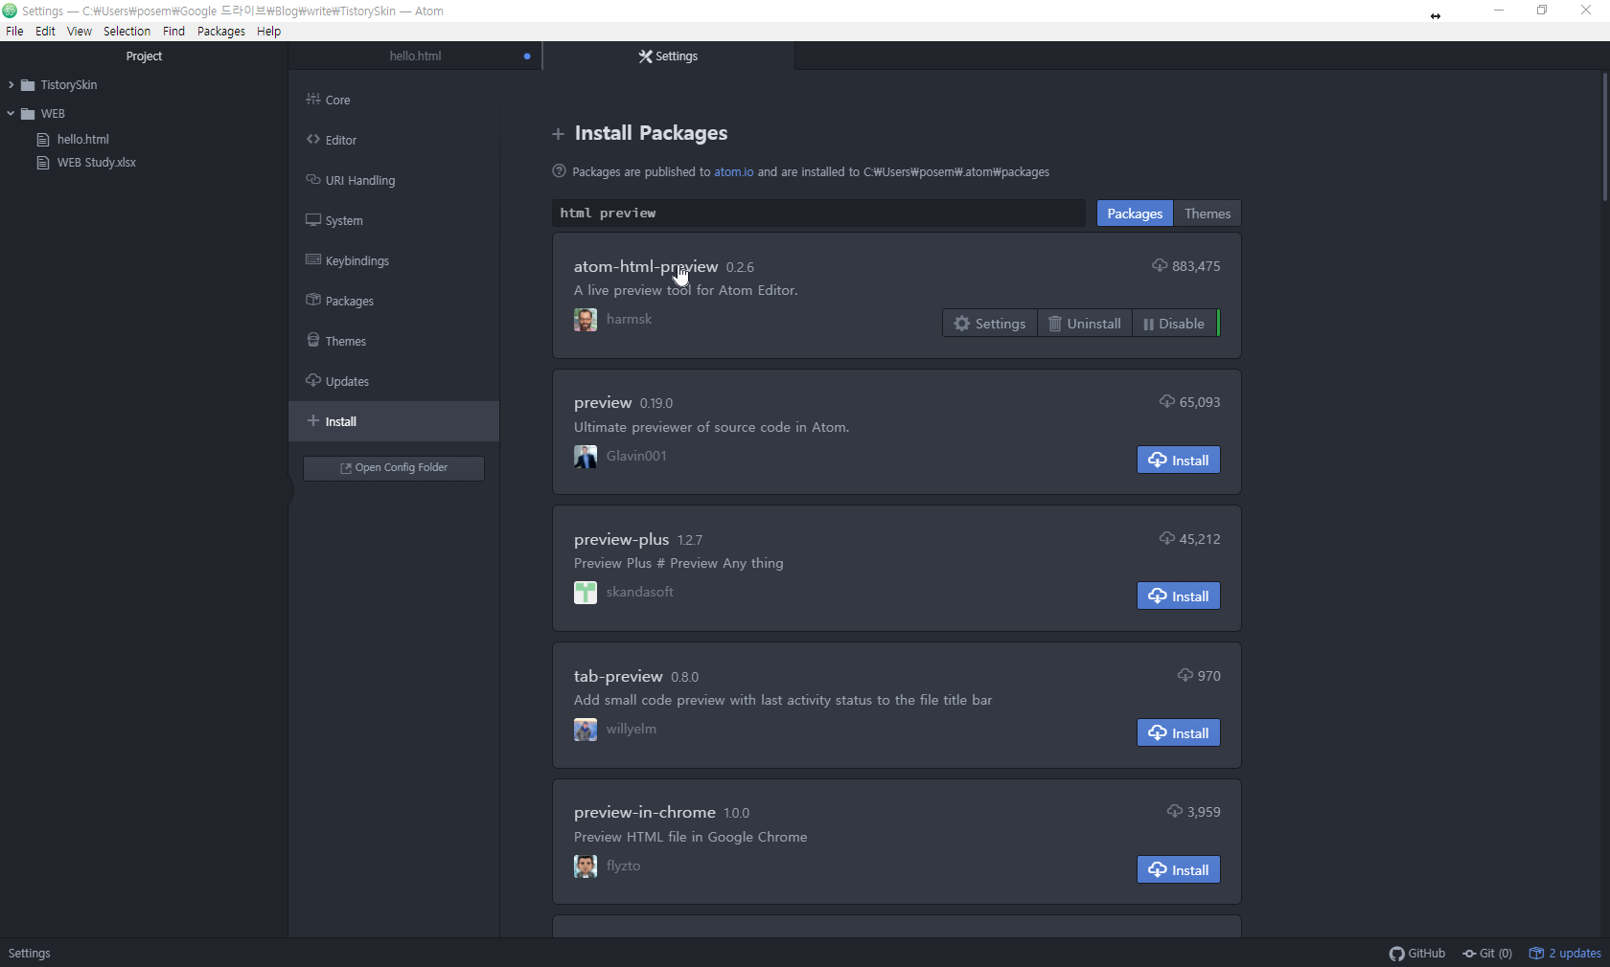Click Glavin001 author avatar

point(586,457)
